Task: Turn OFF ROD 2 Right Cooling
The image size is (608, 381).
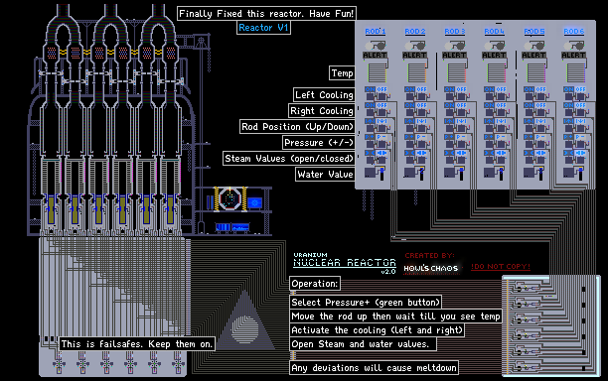Action: [x=421, y=105]
